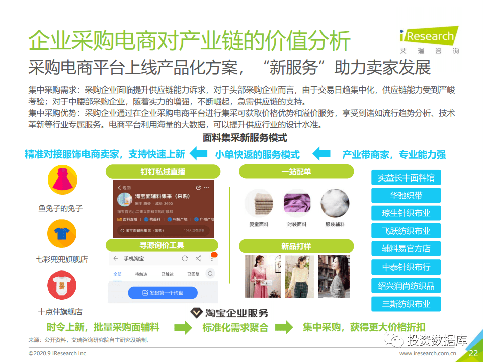Click the 面料集采新服务模式 heading
This screenshot has width=483, height=362.
click(x=245, y=138)
